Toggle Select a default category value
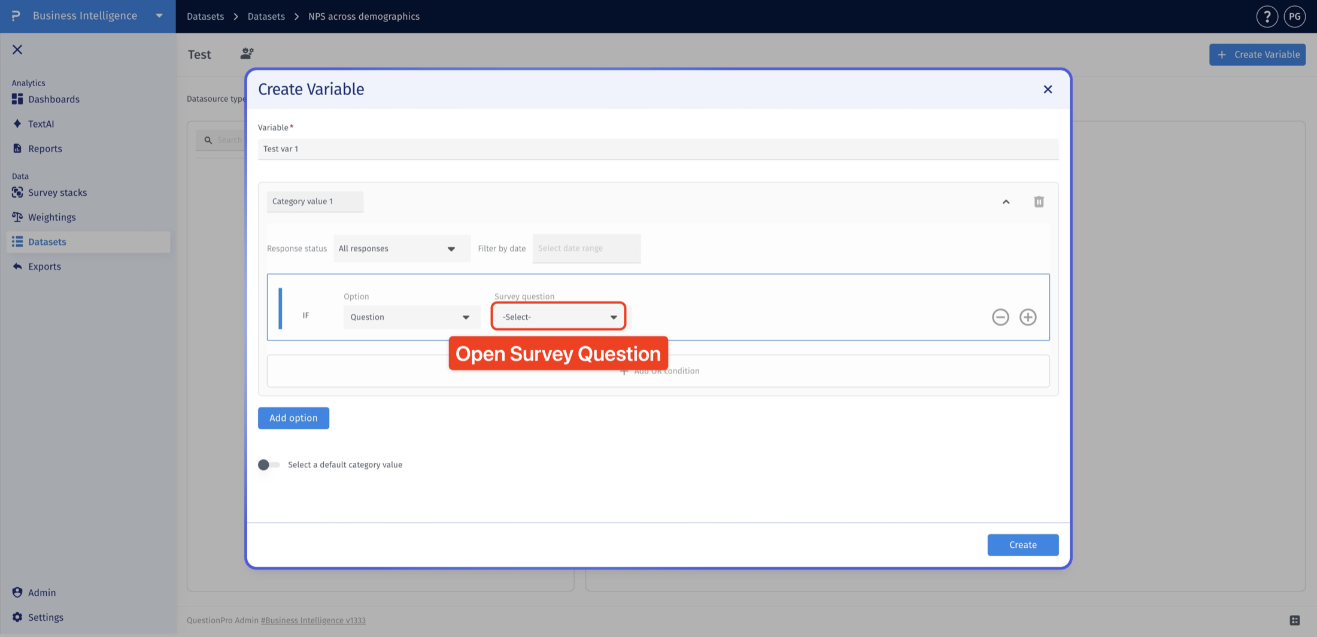 (268, 465)
